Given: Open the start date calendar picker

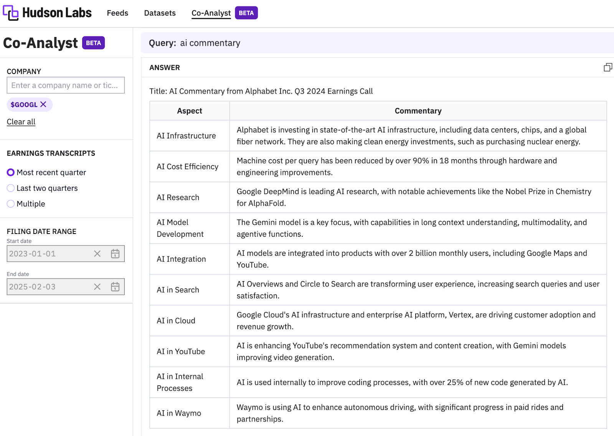Looking at the screenshot, I should [x=115, y=254].
